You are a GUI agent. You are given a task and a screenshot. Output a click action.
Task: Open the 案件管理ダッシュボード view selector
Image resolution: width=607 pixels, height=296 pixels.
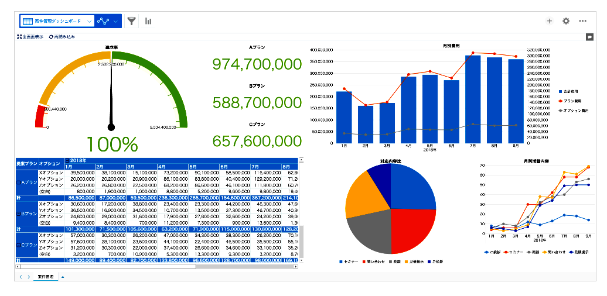(57, 21)
